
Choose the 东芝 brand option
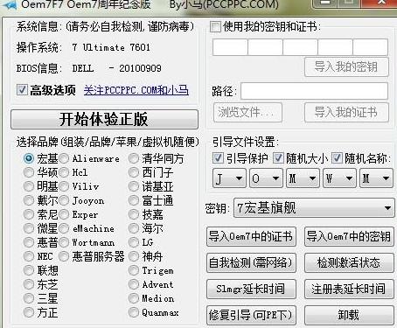[29, 284]
